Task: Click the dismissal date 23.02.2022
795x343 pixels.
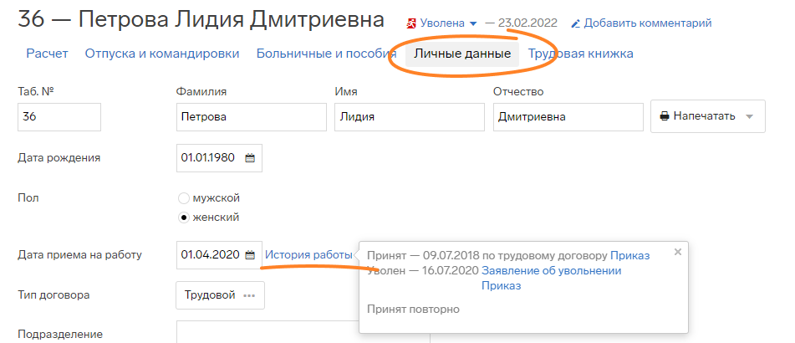Action: click(527, 23)
